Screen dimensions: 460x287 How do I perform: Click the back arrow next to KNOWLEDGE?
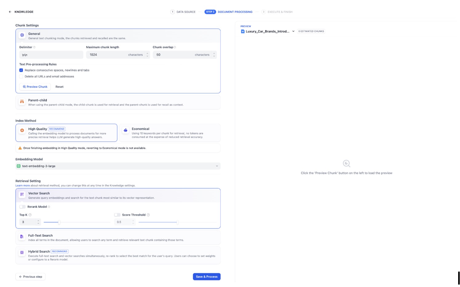[x=10, y=12]
